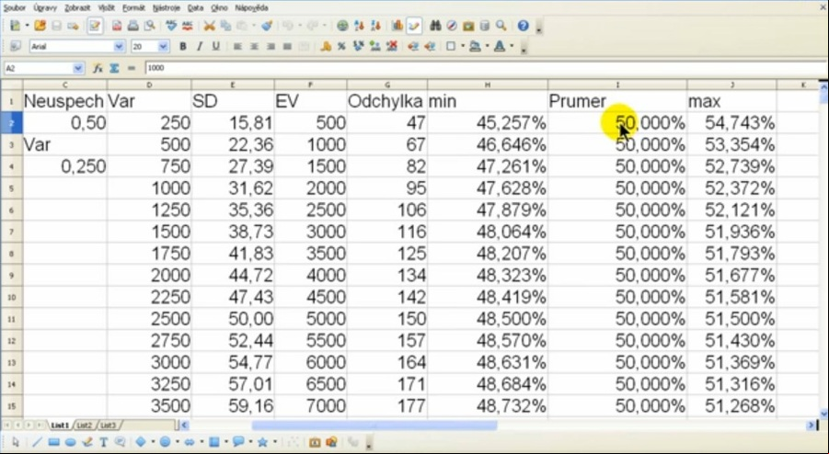The image size is (829, 454).
Task: Open an existing document with Open icon
Action: [40, 26]
